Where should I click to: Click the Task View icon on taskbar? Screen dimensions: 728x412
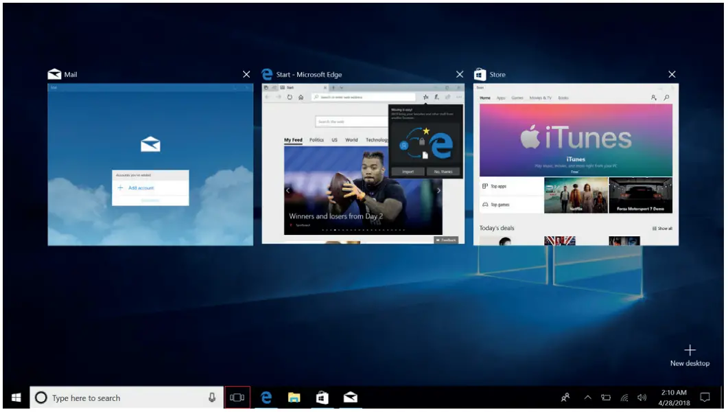pos(237,397)
